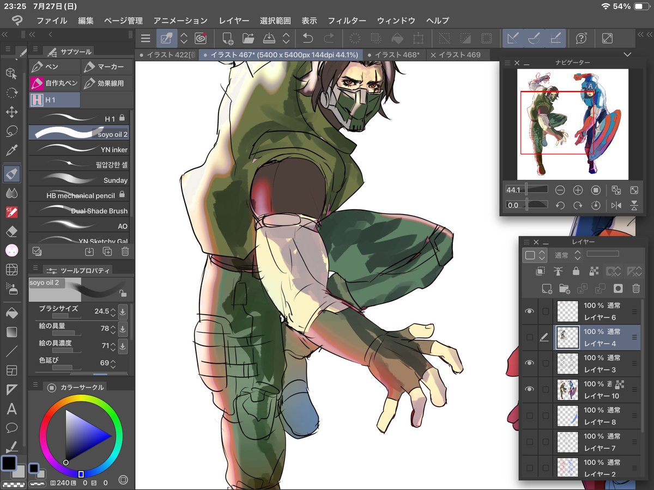Choose the YN inker brush
654x490 pixels.
coord(80,149)
